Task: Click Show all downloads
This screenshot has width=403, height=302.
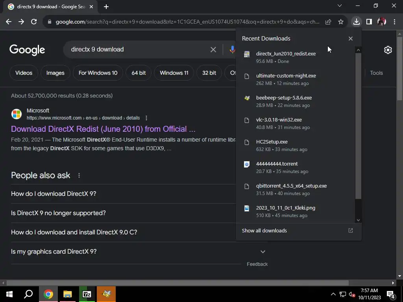Action: [264, 230]
